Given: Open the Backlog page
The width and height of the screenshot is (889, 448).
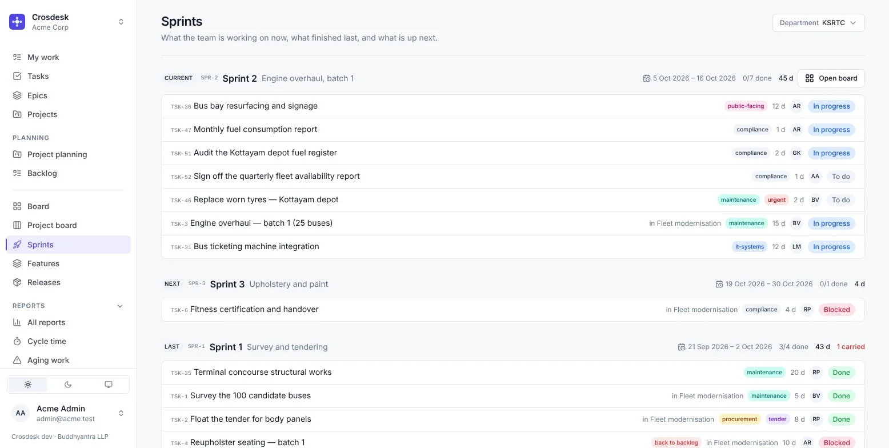Looking at the screenshot, I should pyautogui.click(x=68, y=173).
